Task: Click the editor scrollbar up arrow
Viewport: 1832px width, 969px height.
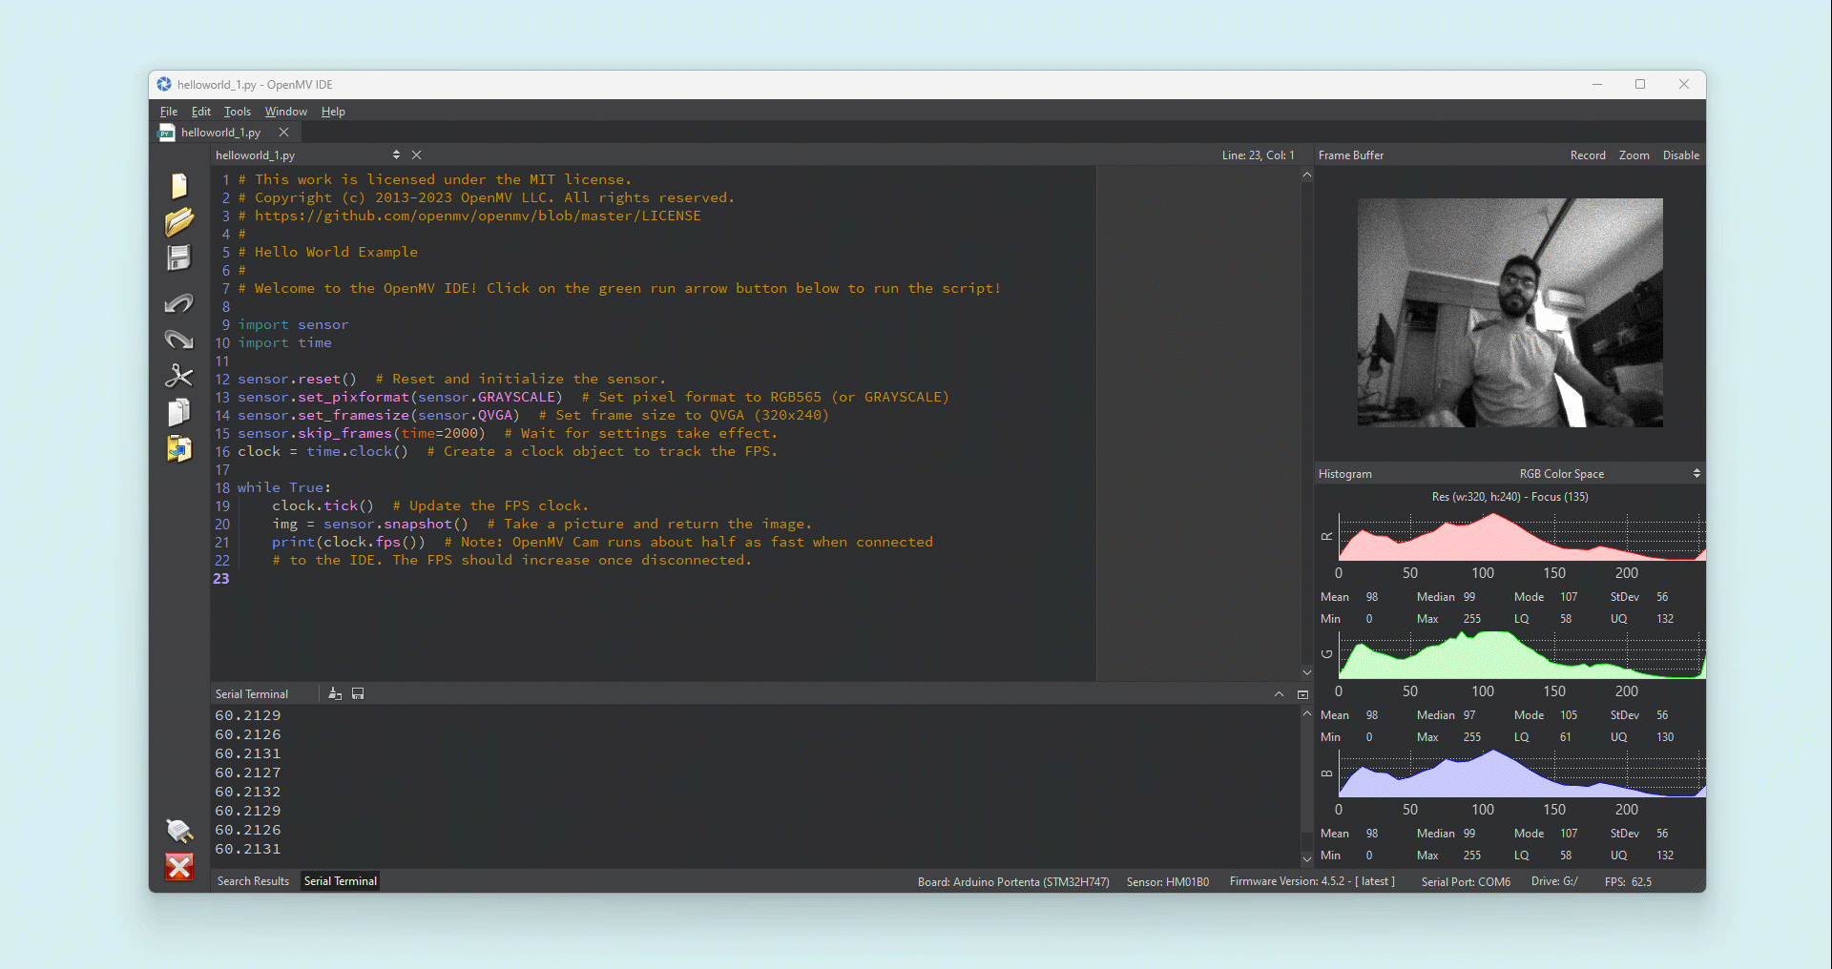Action: (x=1307, y=175)
